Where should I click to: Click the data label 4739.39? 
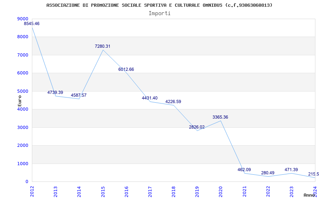point(55,92)
